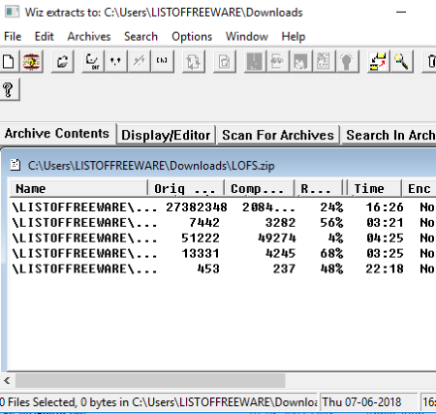
Task: Sort by the Orig column header
Action: tap(186, 189)
